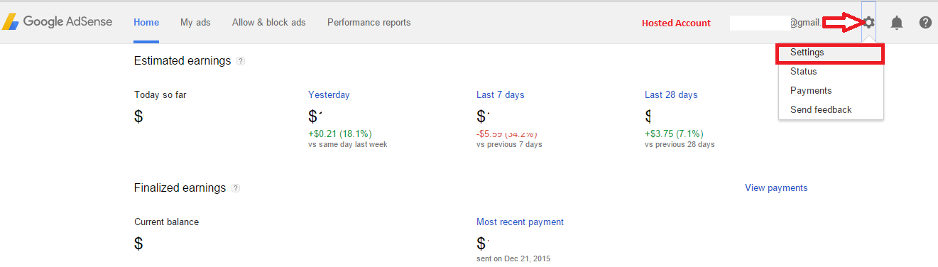Click the +$3.75 (7.1%) change value
The image size is (938, 267).
point(674,133)
